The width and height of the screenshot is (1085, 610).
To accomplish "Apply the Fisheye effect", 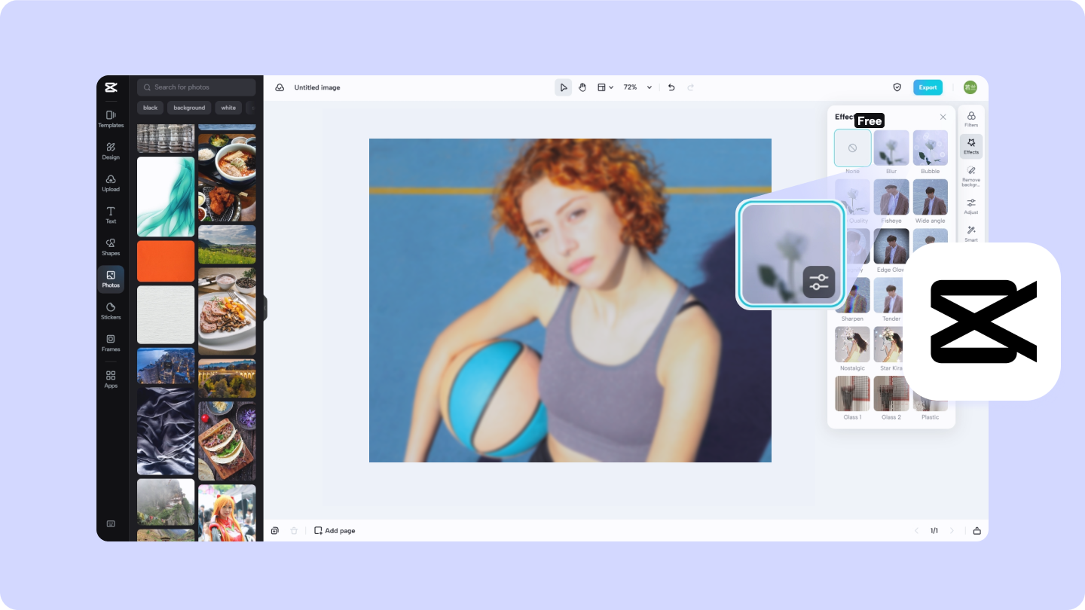I will 891,197.
